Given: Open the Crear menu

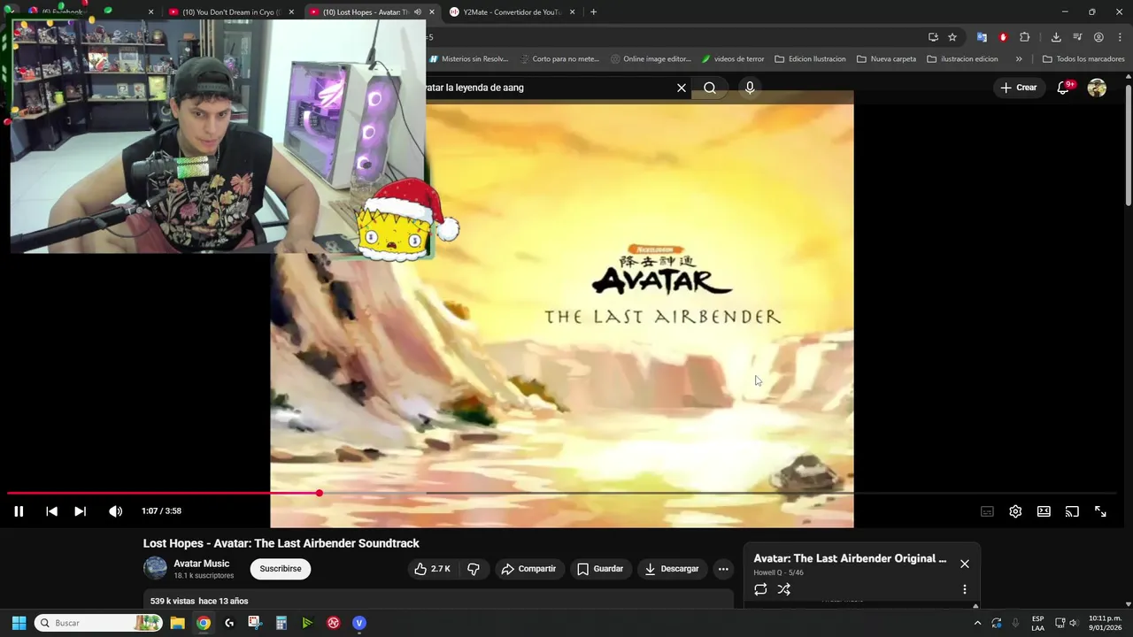Looking at the screenshot, I should pyautogui.click(x=1018, y=88).
